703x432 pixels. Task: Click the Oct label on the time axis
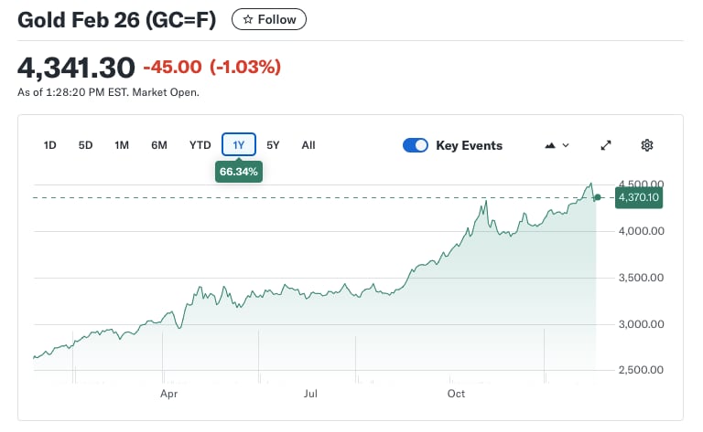456,394
